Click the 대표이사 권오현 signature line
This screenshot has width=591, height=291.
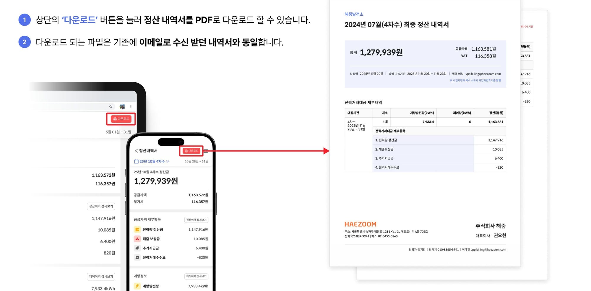click(x=491, y=236)
